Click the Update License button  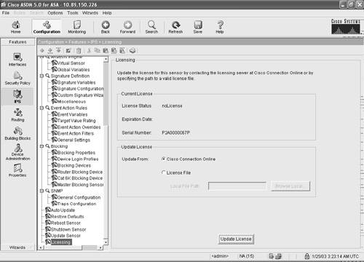coord(236,239)
